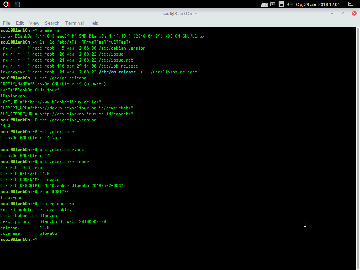360x270 pixels.
Task: Click the volume speaker icon
Action: [x=290, y=4]
